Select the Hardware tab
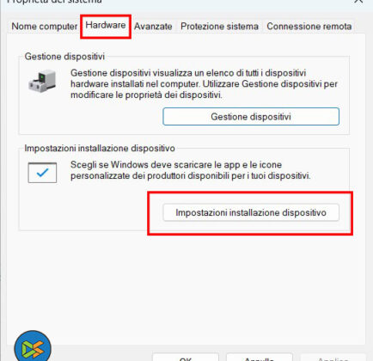The image size is (373, 361). pos(106,25)
